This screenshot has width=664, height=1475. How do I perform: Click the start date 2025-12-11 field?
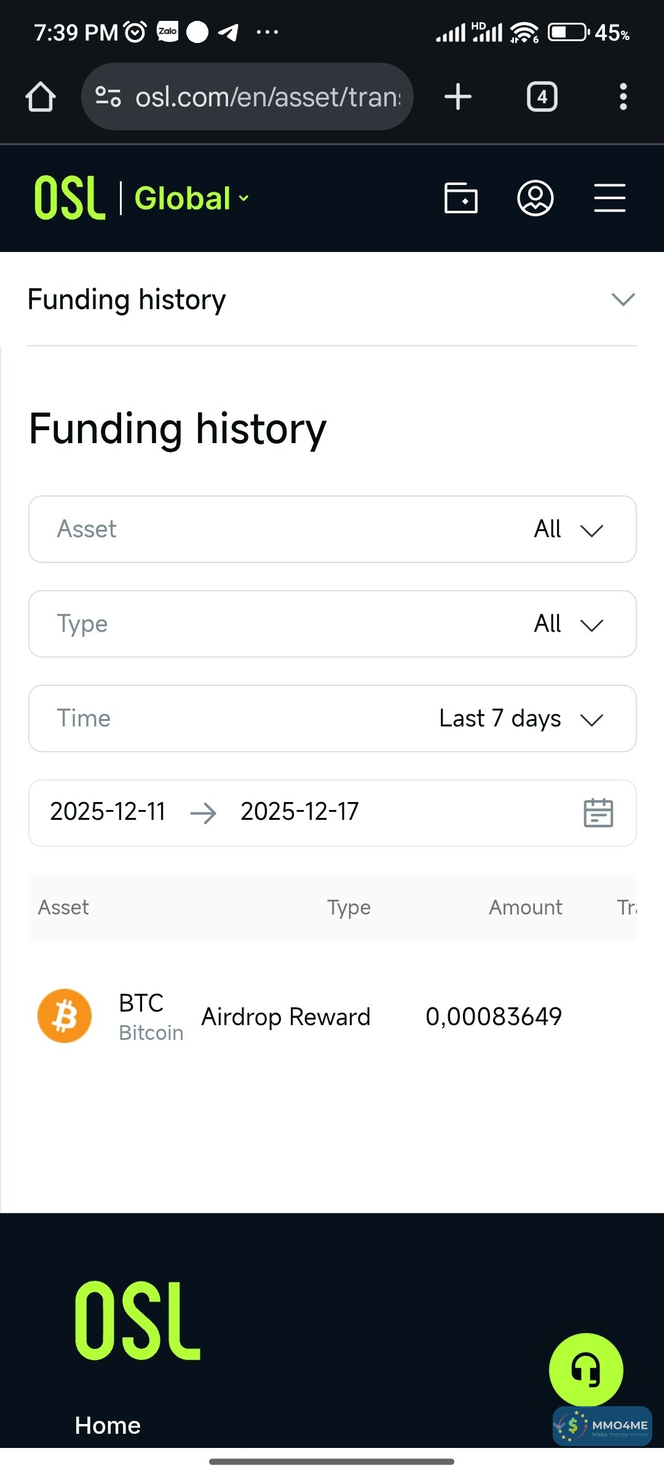tap(108, 812)
